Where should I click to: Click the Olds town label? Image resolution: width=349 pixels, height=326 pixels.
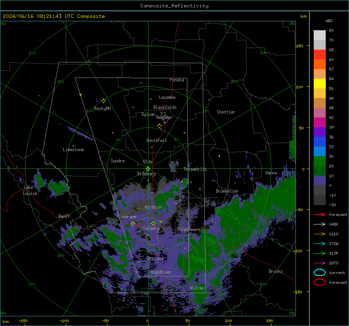coord(148,162)
